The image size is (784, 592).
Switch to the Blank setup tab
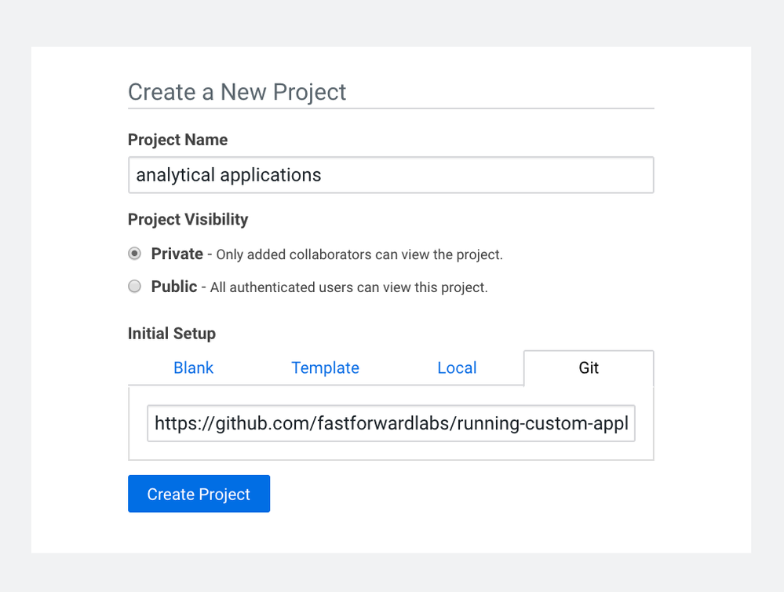194,367
